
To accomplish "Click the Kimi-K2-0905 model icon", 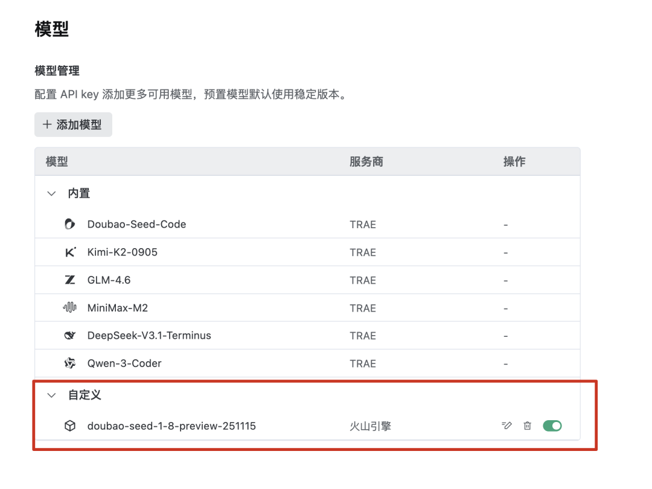I will (70, 252).
